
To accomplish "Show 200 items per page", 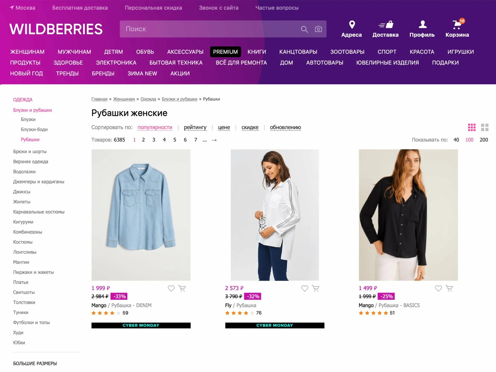I will pos(484,140).
